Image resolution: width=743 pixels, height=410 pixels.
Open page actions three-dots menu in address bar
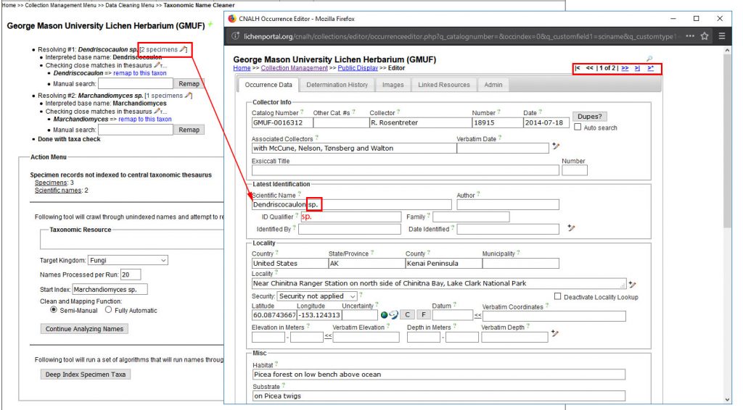pyautogui.click(x=690, y=36)
